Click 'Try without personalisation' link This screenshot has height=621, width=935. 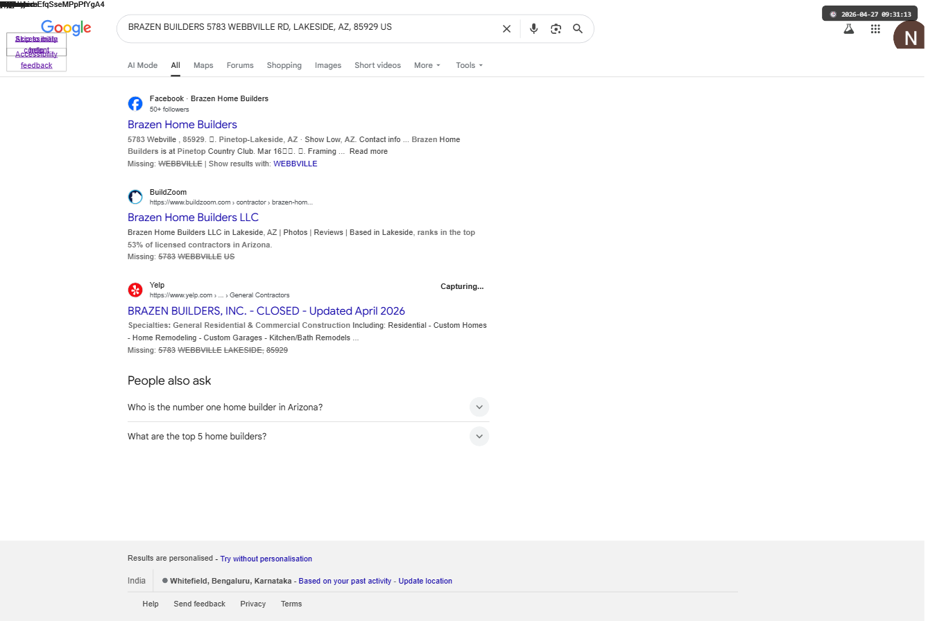[266, 559]
